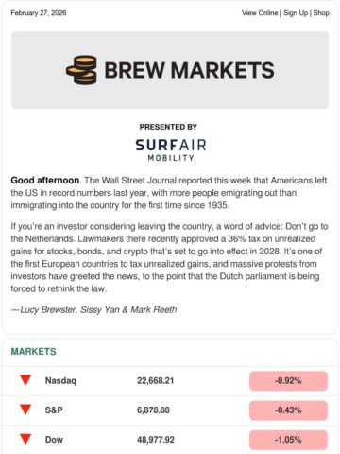
Task: Click the red down arrow beside Dow
Action: [25, 439]
